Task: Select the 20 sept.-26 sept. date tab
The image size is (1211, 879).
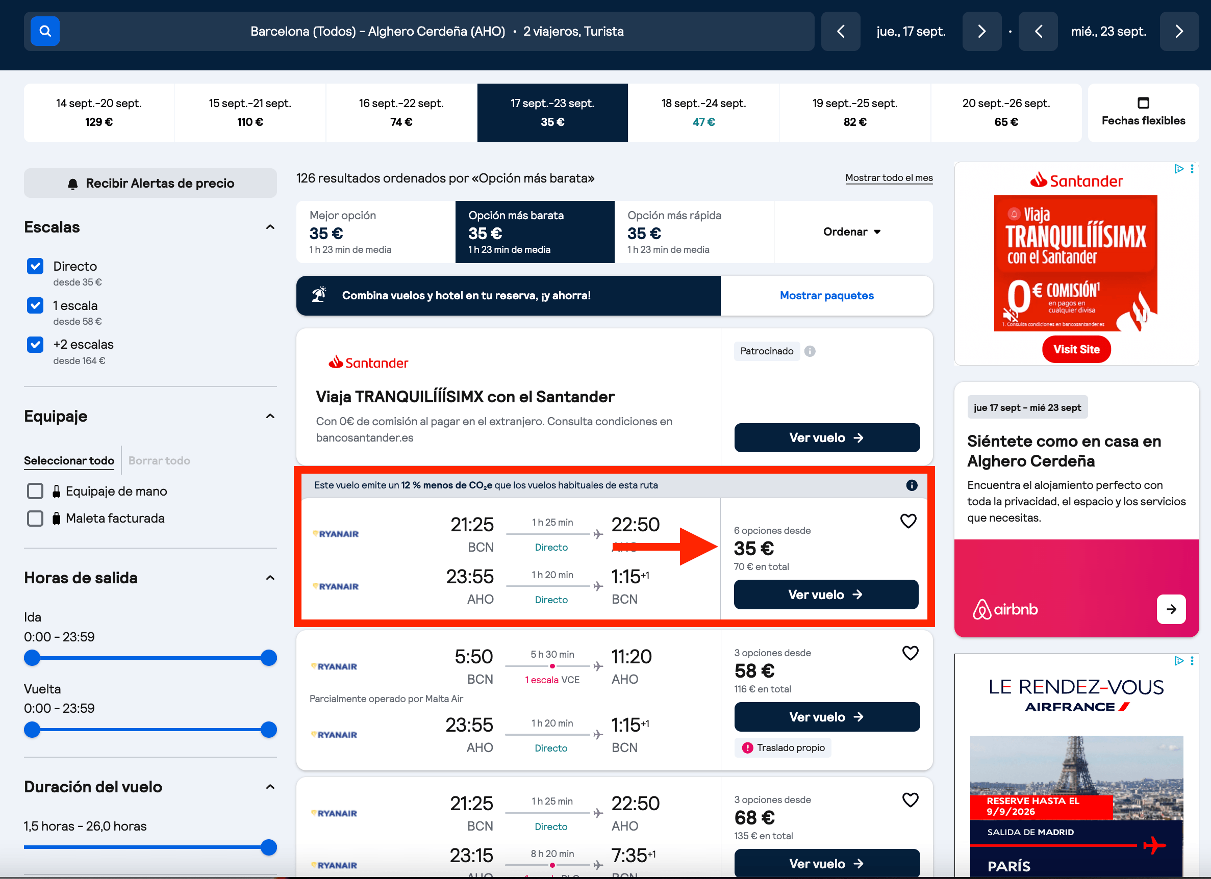Action: click(1006, 113)
